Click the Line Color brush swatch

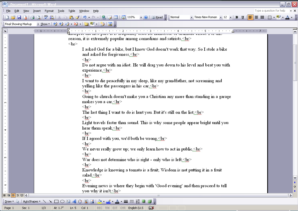[108, 201]
